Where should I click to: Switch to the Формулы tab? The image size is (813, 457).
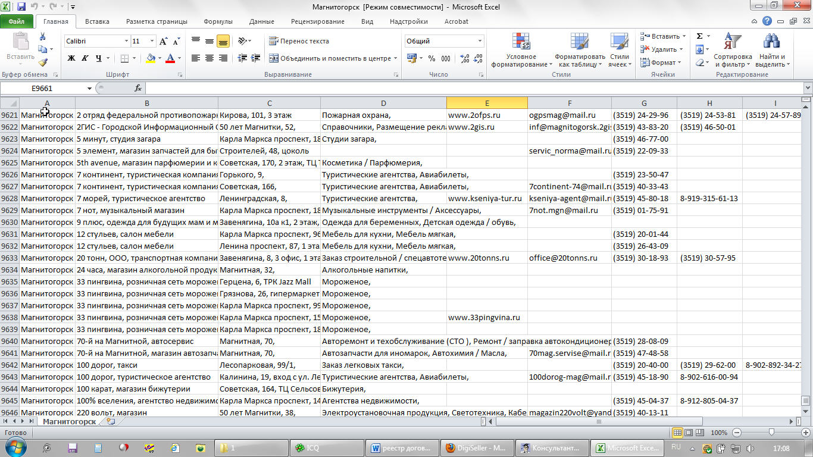[218, 21]
